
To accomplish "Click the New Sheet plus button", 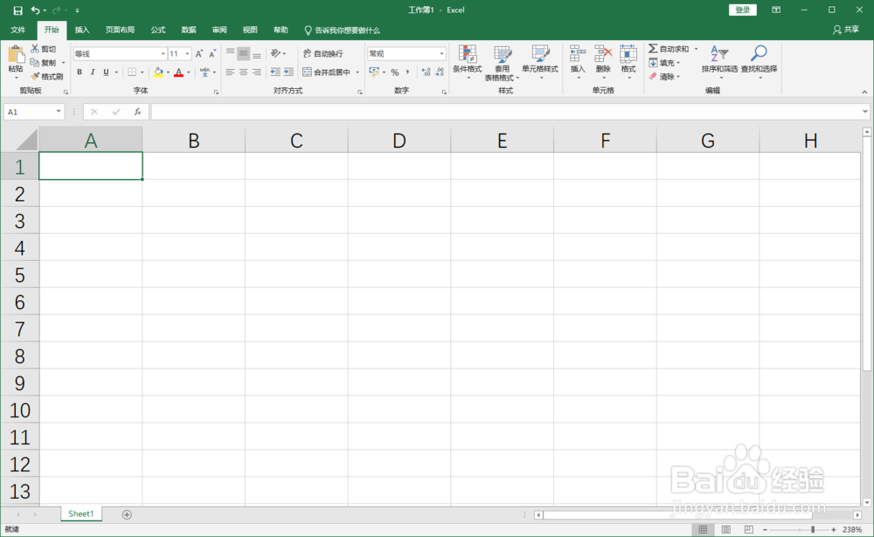I will point(126,514).
